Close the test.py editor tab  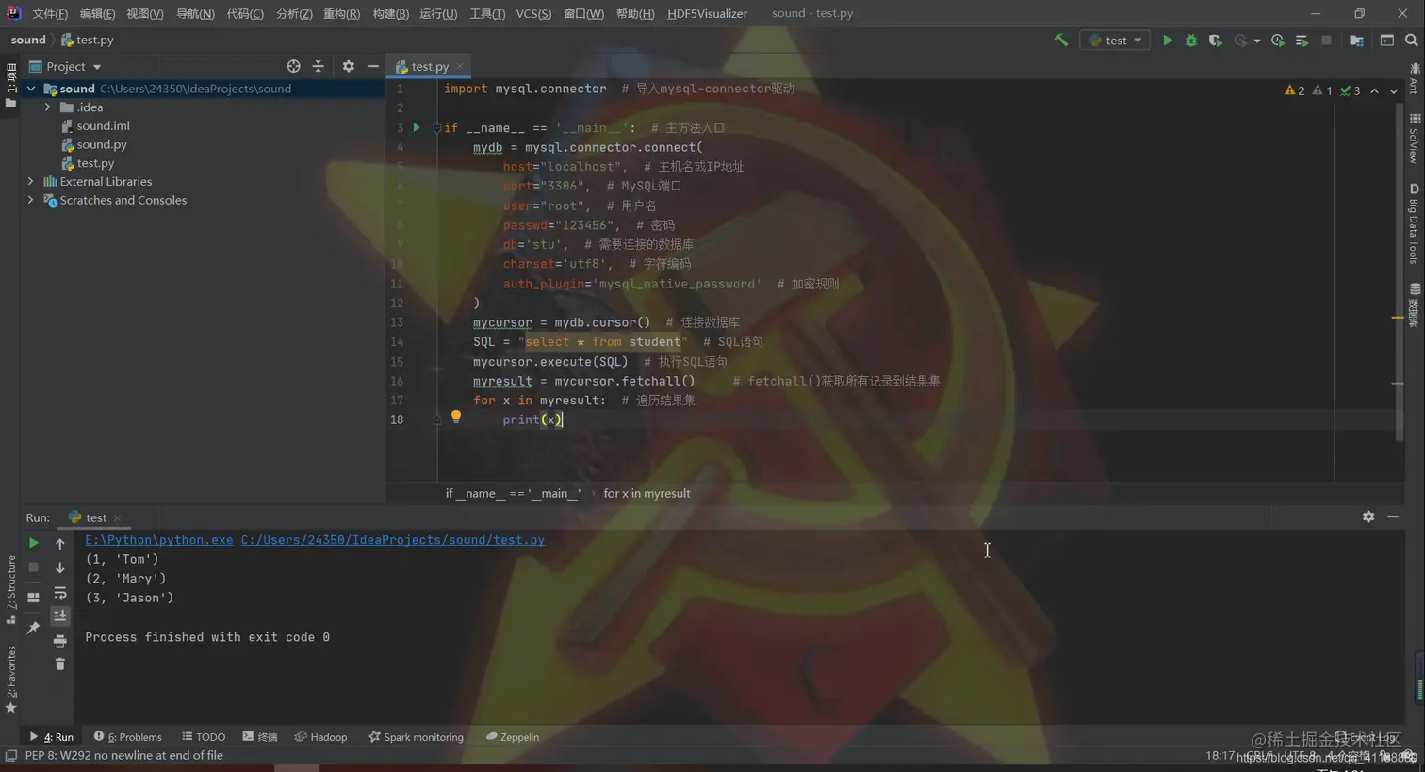tap(460, 66)
